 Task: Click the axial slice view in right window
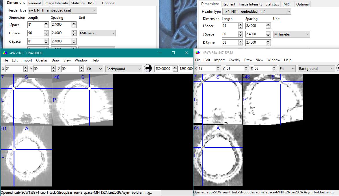[x=218, y=155]
